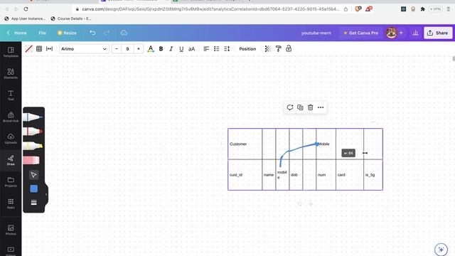Select the yellow highlighter tool
This screenshot has width=455, height=256.
click(x=33, y=145)
